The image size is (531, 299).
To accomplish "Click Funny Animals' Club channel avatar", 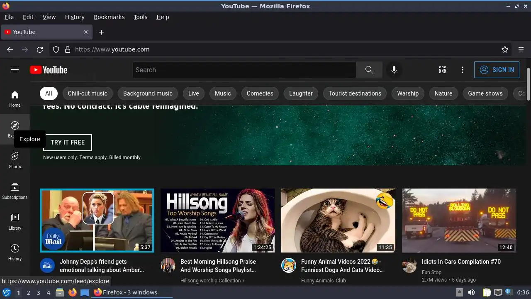I will (289, 265).
